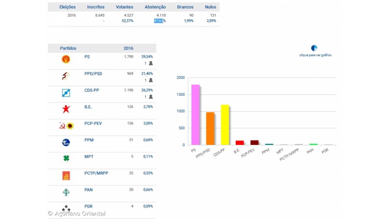Select the PPD/PSD party name

[x=93, y=73]
